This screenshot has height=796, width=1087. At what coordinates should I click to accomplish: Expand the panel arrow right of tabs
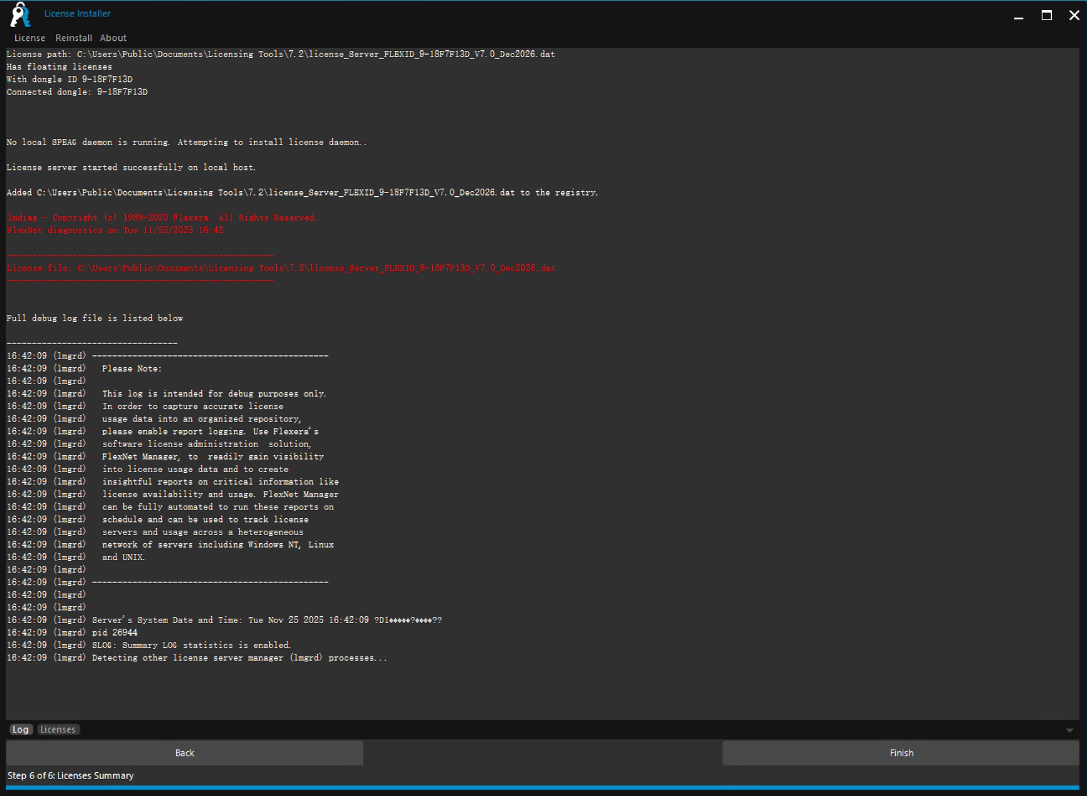[x=1069, y=730]
